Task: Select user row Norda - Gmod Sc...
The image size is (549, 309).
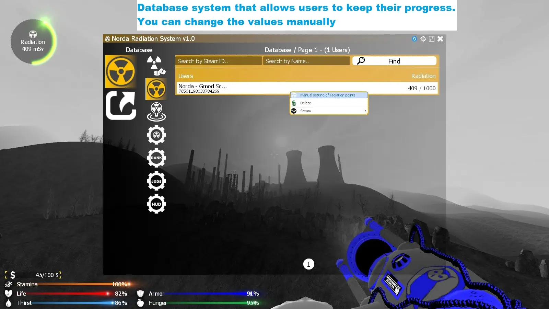Action: click(223, 88)
